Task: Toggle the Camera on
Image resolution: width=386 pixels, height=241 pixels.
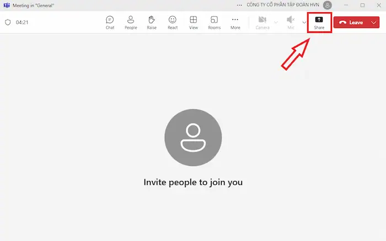Action: [x=262, y=22]
